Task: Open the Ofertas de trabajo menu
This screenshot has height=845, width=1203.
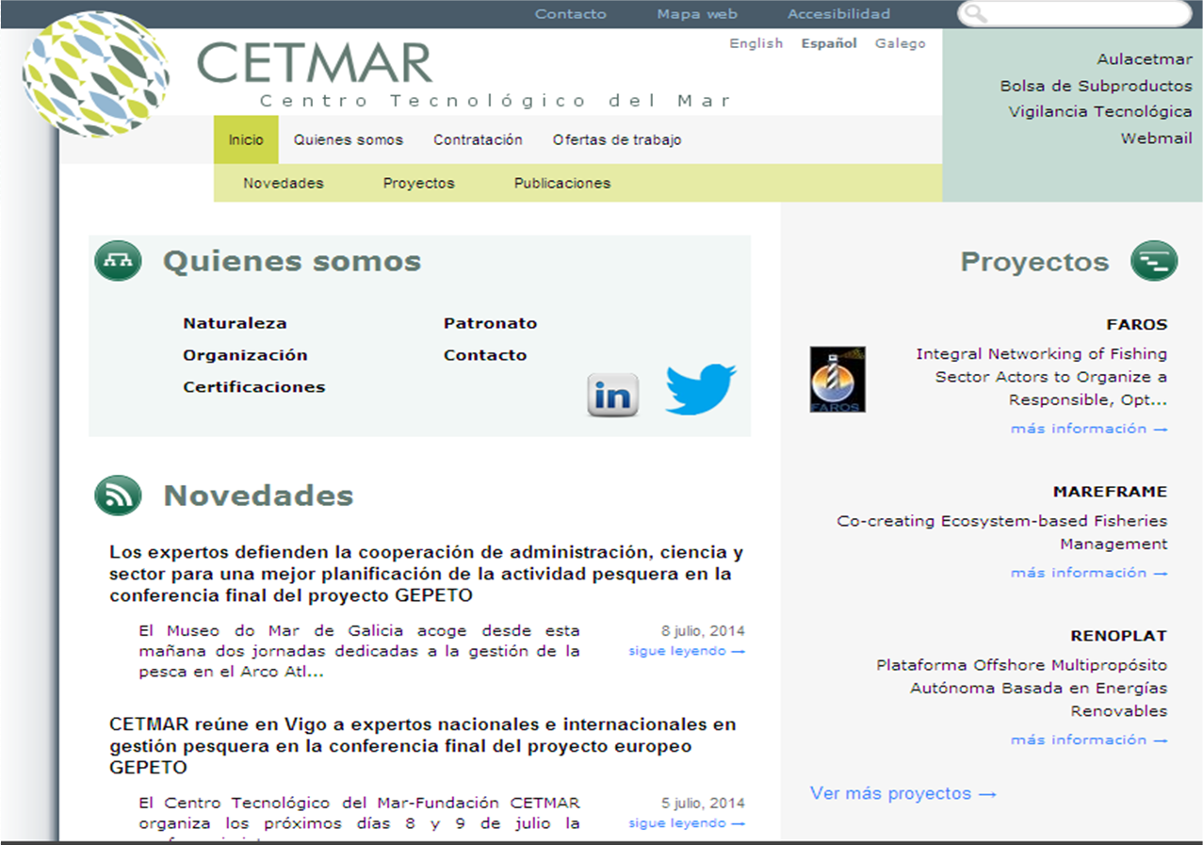Action: tap(616, 139)
